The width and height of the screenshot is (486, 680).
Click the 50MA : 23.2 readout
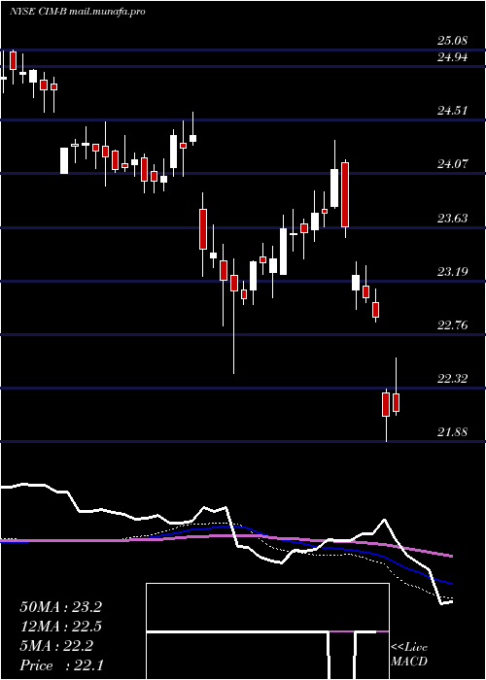[x=60, y=607]
